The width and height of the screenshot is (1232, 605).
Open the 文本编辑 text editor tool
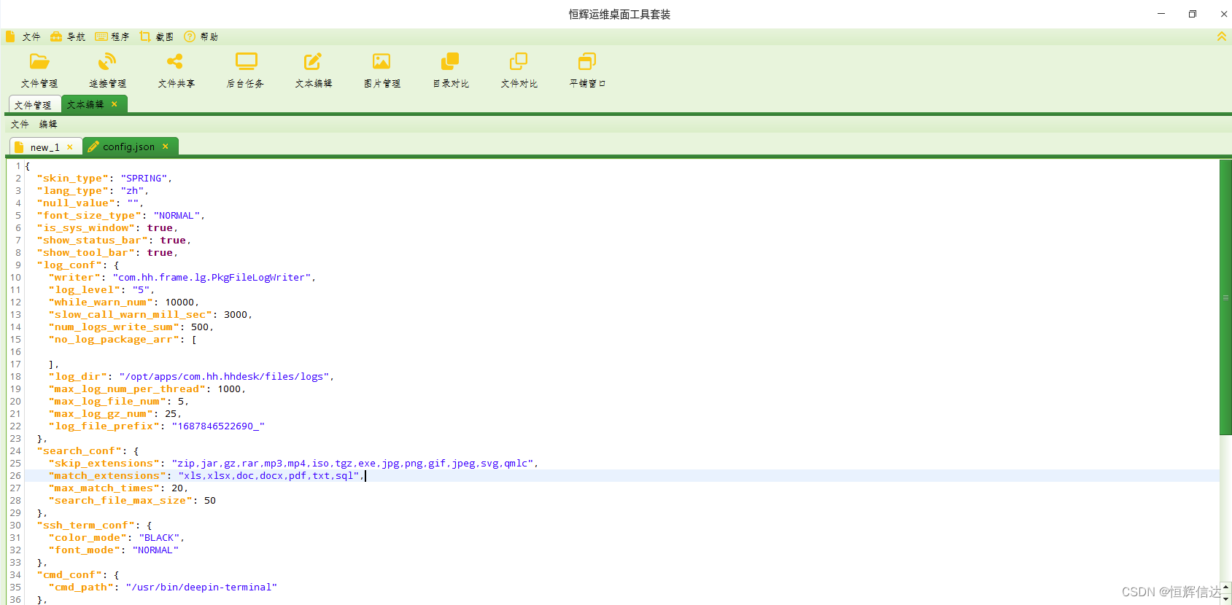point(314,71)
